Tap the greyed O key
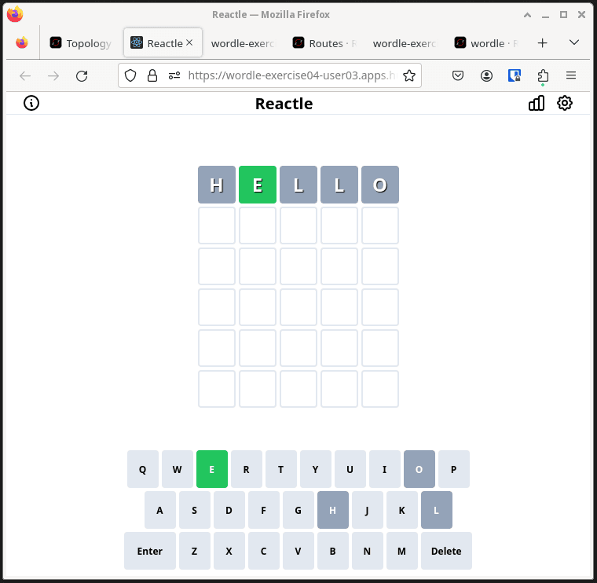597x583 pixels. [419, 469]
